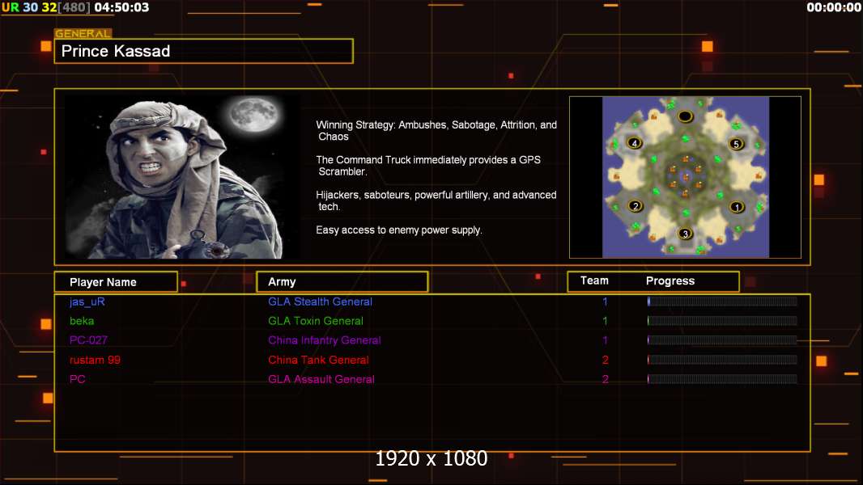Click jas_uR's loading progress bar

coord(722,301)
